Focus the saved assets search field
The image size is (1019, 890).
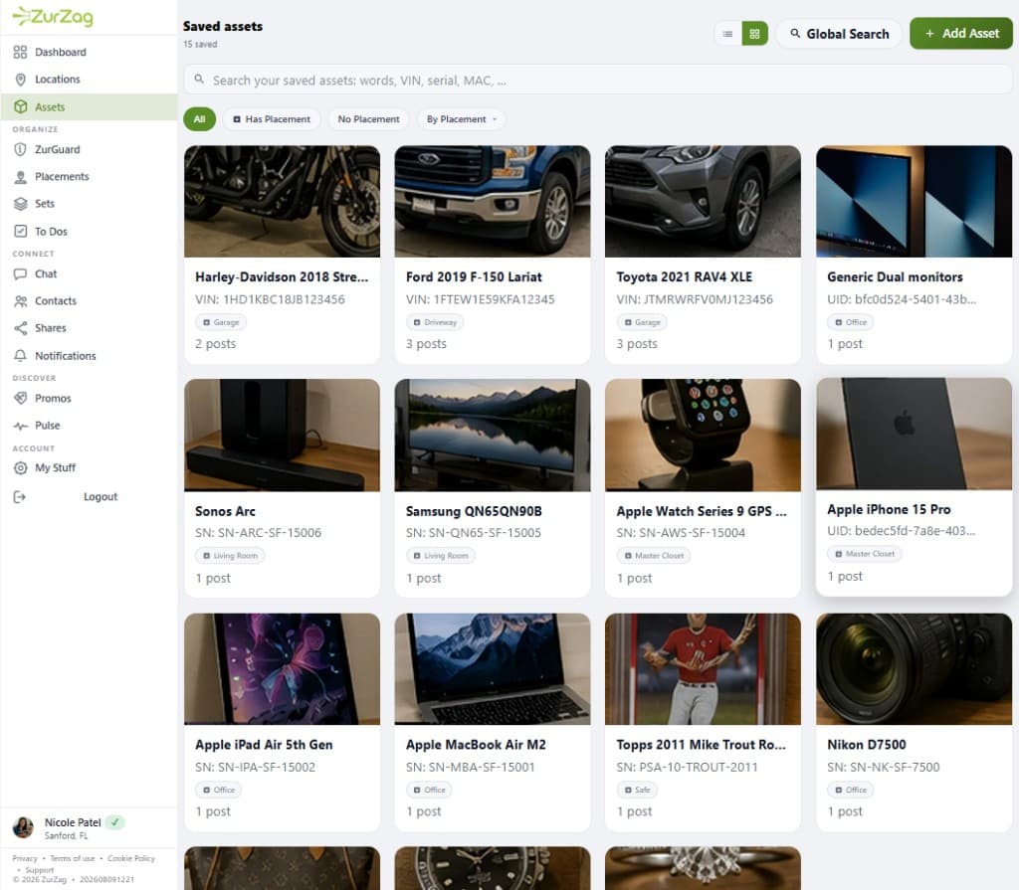pos(597,80)
